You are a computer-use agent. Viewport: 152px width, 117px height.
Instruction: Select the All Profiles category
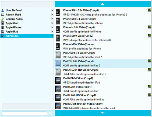[x=27, y=36]
